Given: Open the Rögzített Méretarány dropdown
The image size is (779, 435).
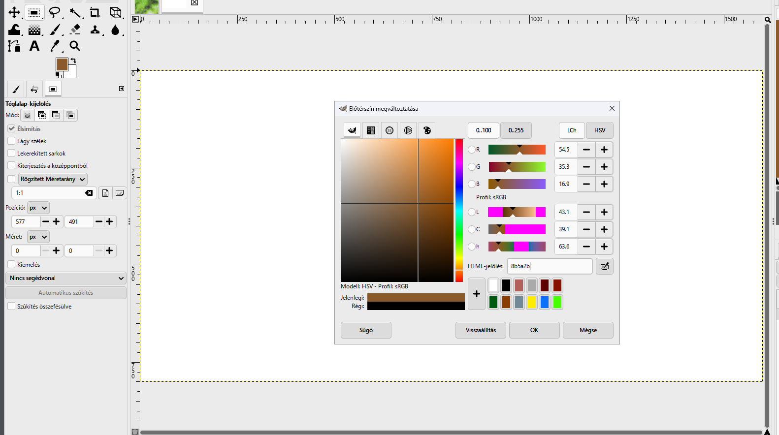Looking at the screenshot, I should 53,179.
